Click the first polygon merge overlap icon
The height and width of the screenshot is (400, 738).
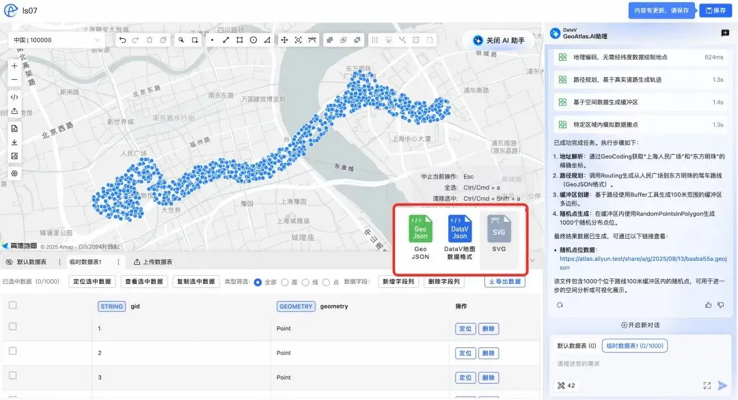pyautogui.click(x=330, y=40)
